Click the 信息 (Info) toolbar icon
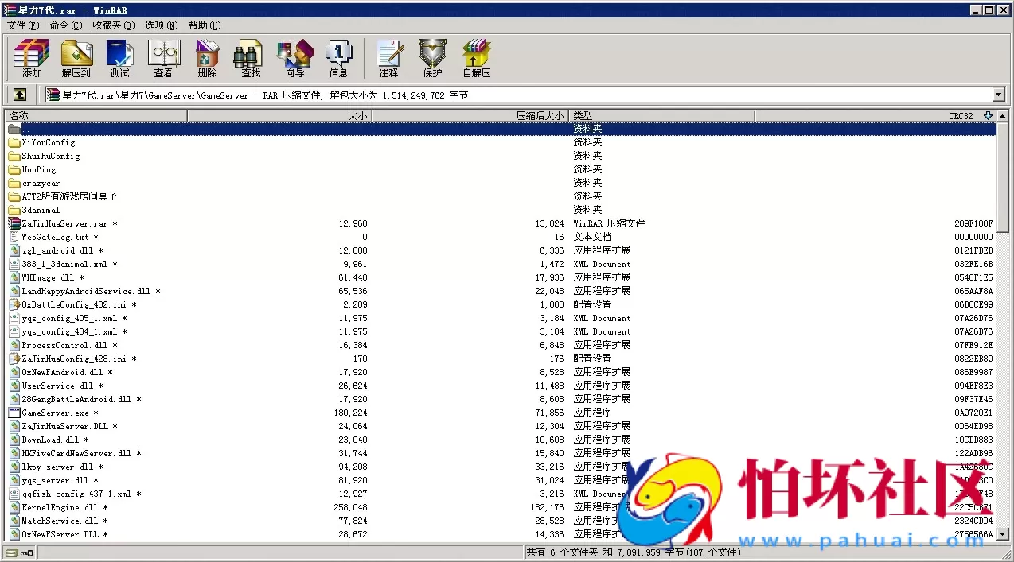This screenshot has height=562, width=1014. (338, 57)
